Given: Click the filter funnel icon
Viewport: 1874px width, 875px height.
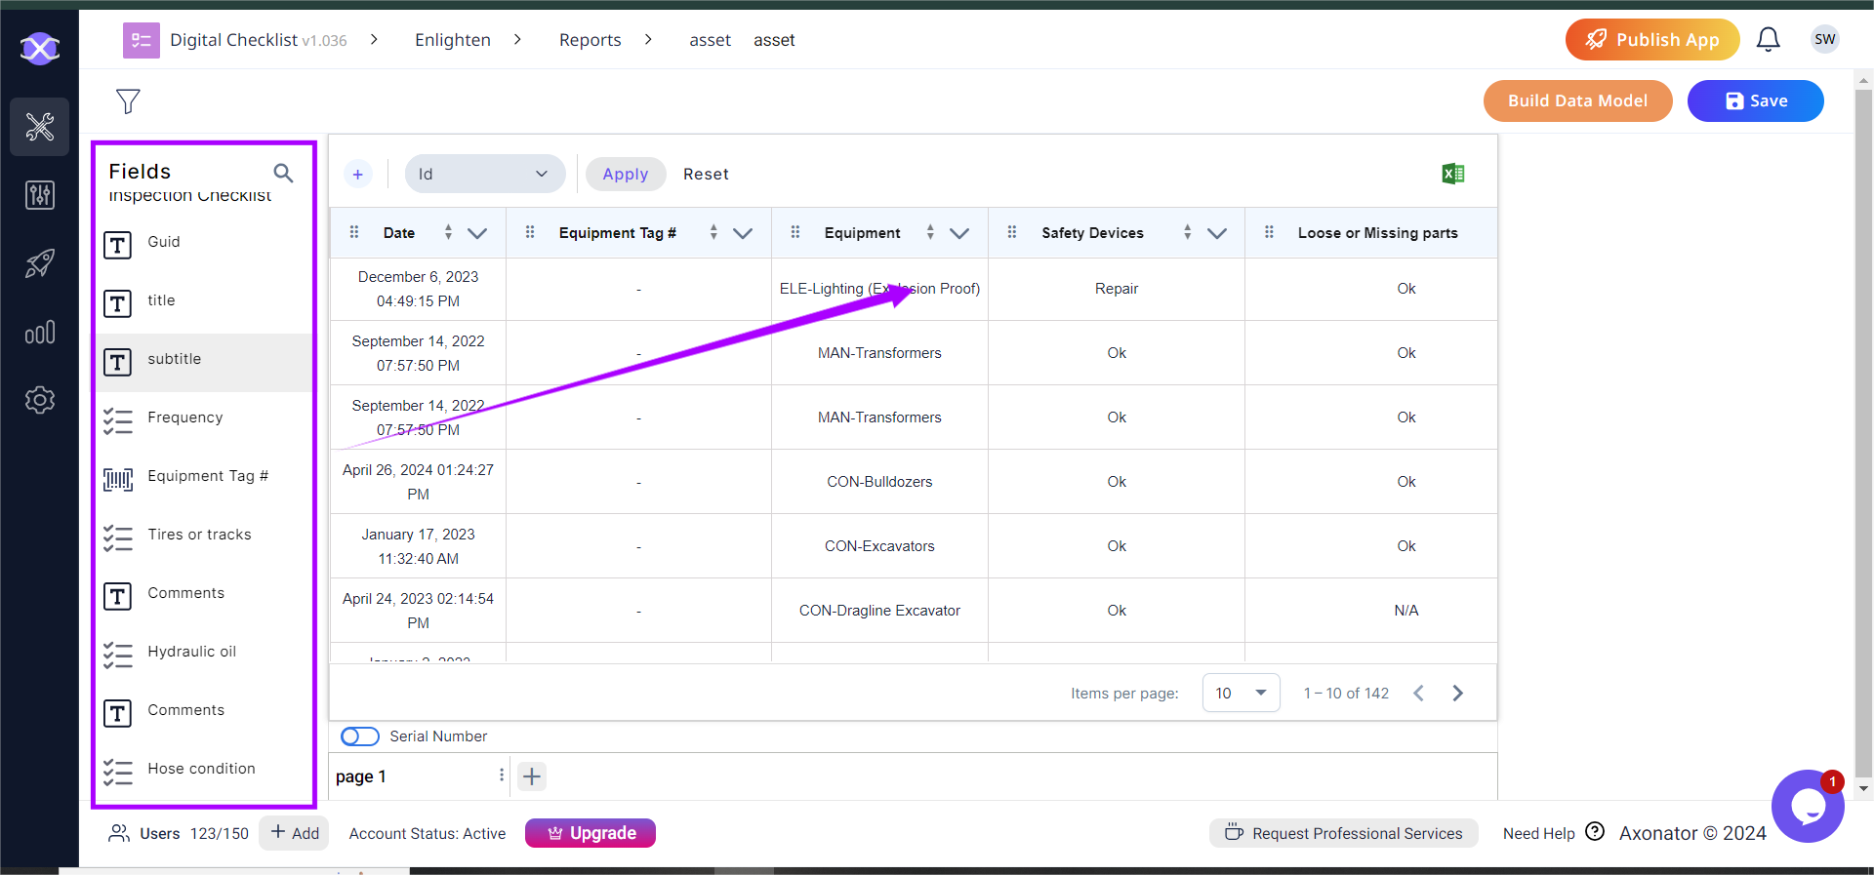Looking at the screenshot, I should click(x=128, y=101).
